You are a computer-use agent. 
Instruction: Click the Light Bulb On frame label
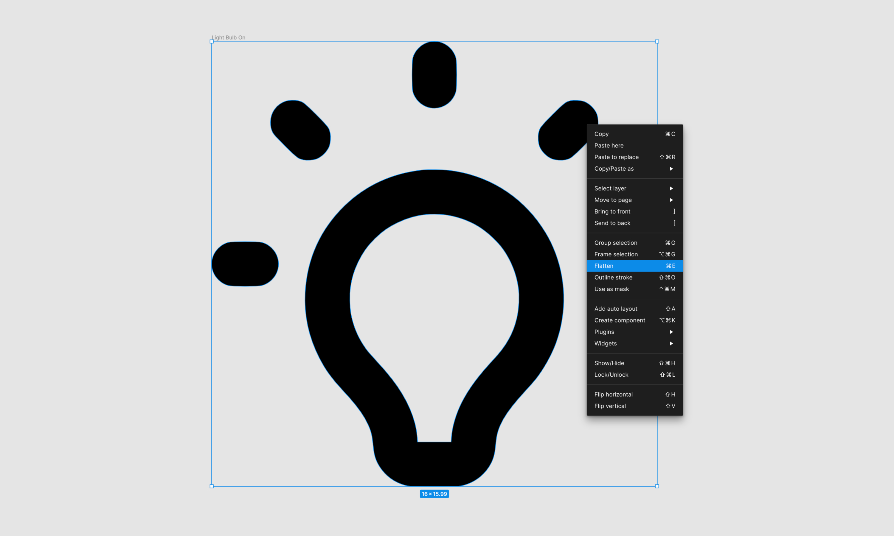[x=228, y=38]
